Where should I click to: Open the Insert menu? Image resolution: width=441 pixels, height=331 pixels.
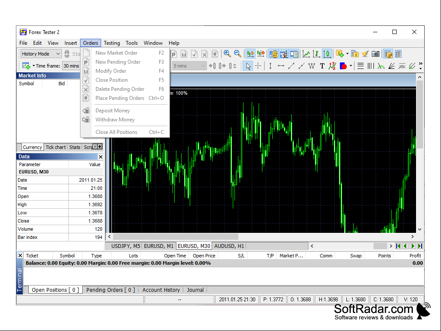tap(71, 43)
